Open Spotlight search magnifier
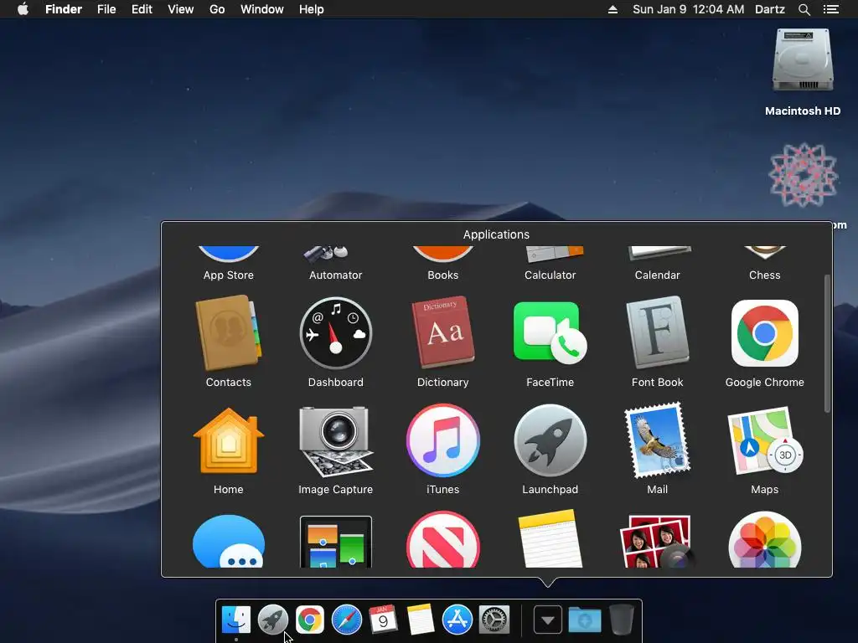The width and height of the screenshot is (858, 643). coord(804,9)
